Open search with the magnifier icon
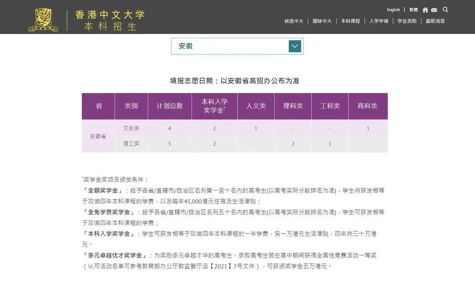The image size is (475, 287). coord(445,10)
